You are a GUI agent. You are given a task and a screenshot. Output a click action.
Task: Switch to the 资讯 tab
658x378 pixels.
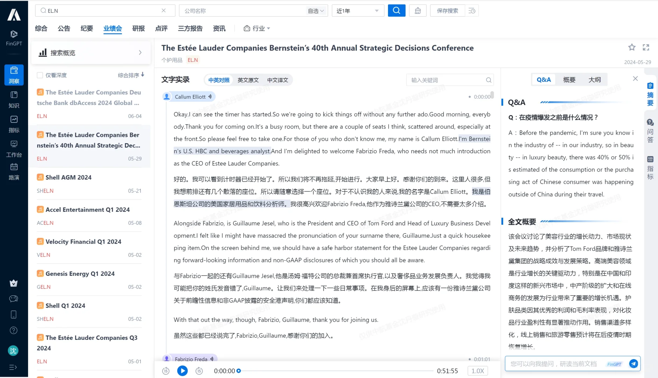coord(219,28)
